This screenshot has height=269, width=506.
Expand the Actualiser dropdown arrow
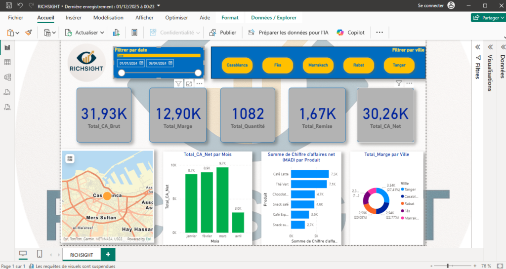click(x=102, y=33)
